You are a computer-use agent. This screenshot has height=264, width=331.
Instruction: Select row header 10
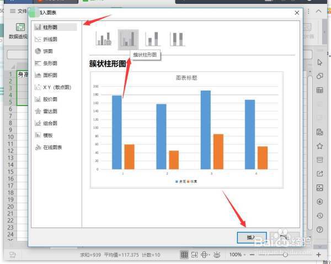click(x=10, y=137)
